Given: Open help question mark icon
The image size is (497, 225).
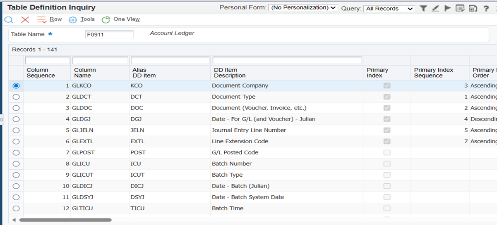Looking at the screenshot, I should click(486, 8).
